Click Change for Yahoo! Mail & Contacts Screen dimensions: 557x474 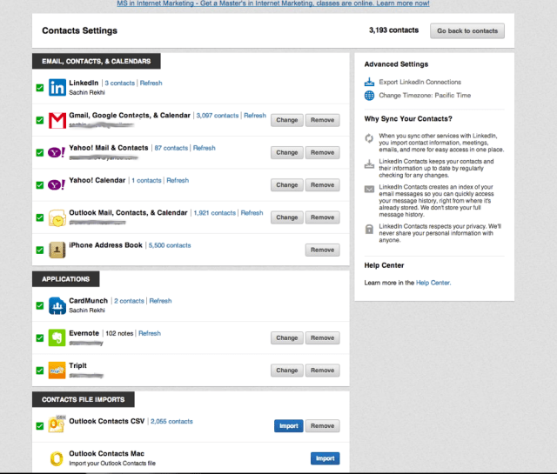point(286,152)
